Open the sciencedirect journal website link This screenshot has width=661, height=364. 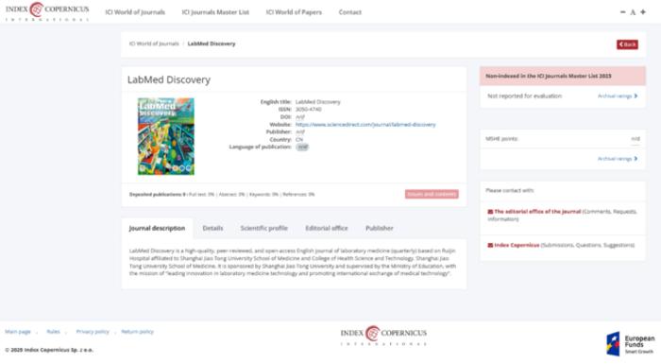365,125
